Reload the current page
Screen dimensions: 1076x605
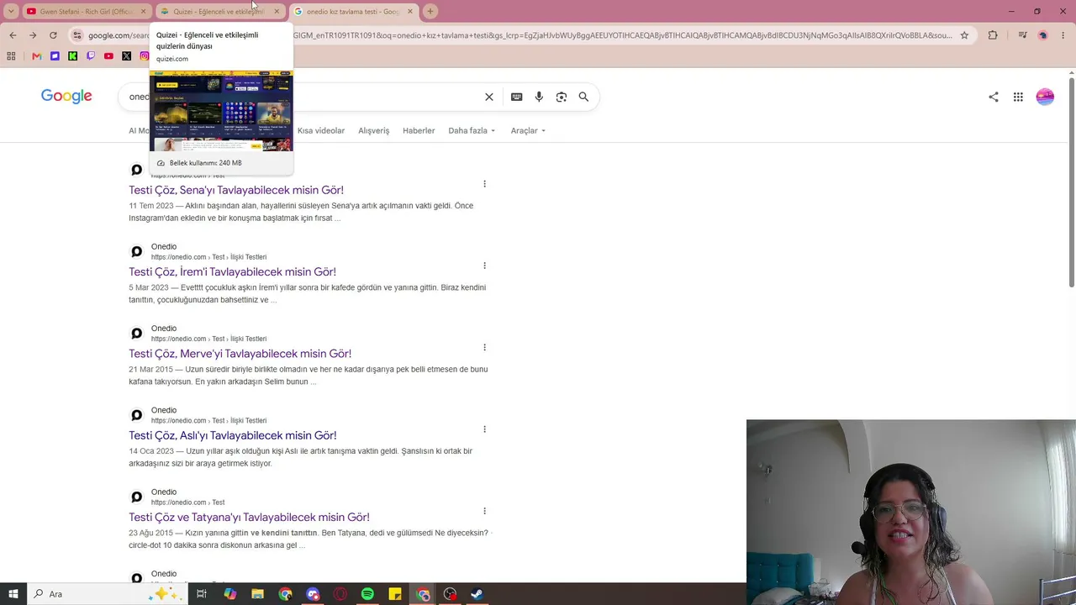[53, 35]
